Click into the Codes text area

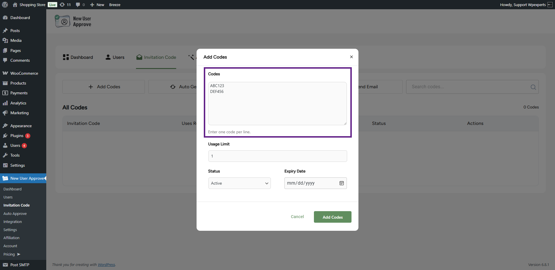pos(277,104)
